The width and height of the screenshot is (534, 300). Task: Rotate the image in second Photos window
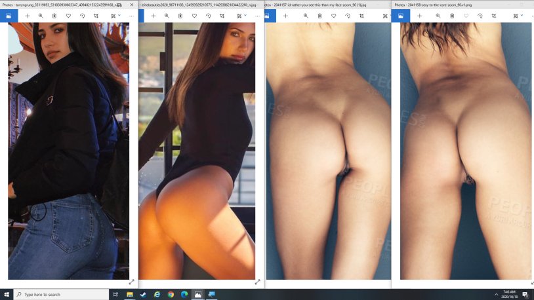[208, 16]
